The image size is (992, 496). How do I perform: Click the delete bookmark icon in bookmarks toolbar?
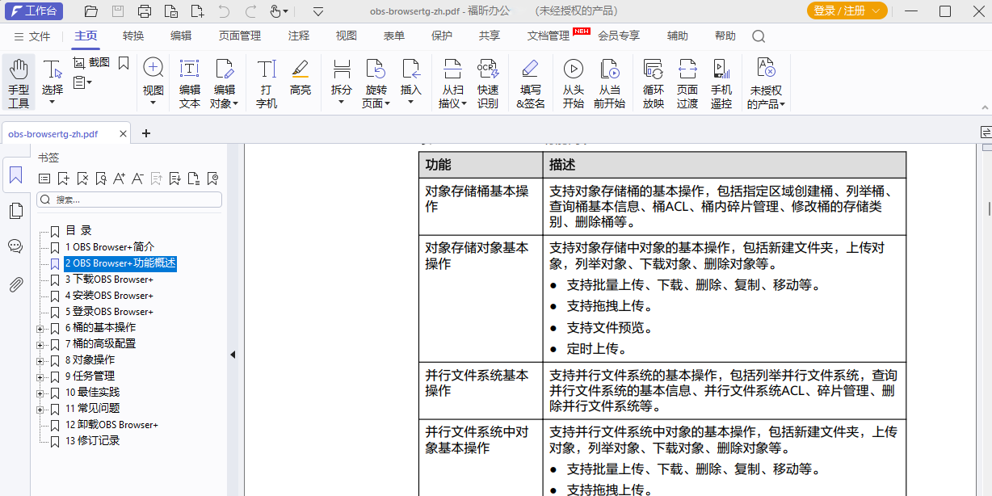(x=82, y=179)
